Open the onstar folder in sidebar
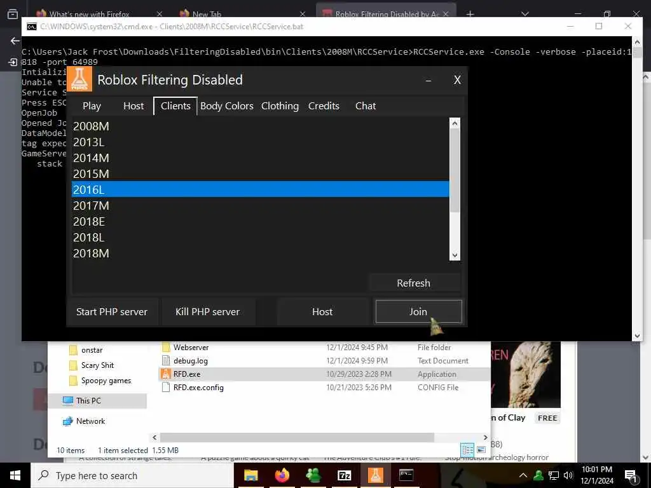Image resolution: width=651 pixels, height=488 pixels. (x=92, y=350)
